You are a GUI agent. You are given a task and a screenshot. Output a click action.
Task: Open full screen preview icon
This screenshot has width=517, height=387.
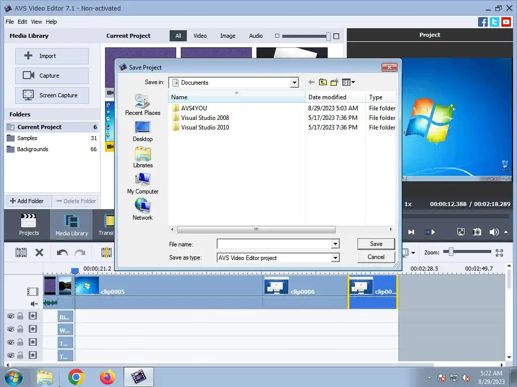461,232
